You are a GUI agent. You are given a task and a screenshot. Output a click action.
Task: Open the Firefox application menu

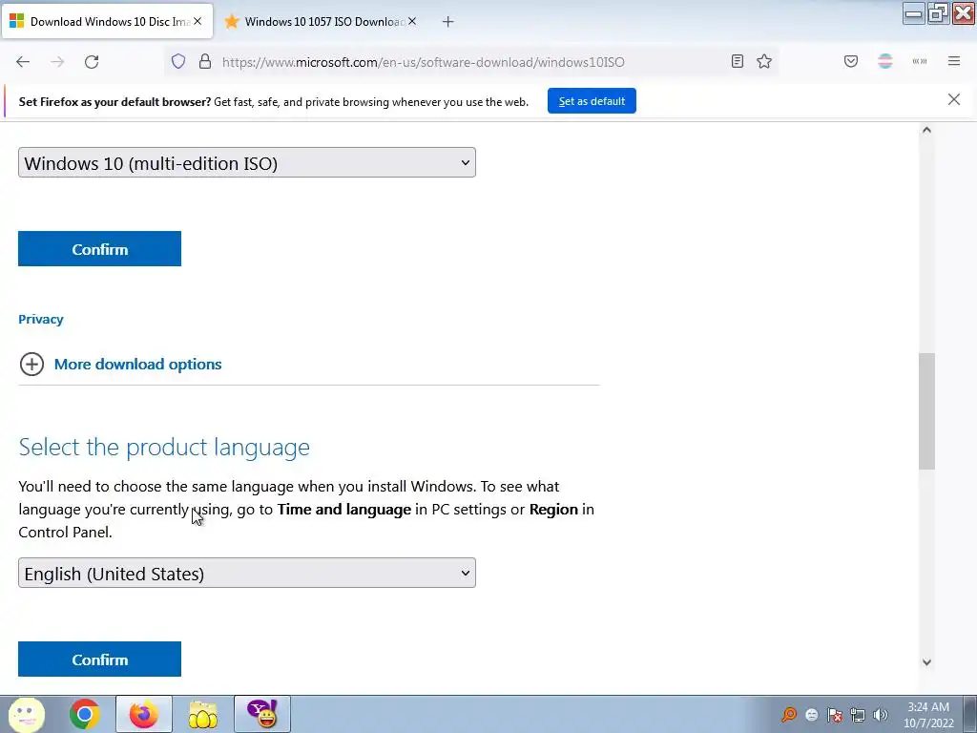coord(954,61)
